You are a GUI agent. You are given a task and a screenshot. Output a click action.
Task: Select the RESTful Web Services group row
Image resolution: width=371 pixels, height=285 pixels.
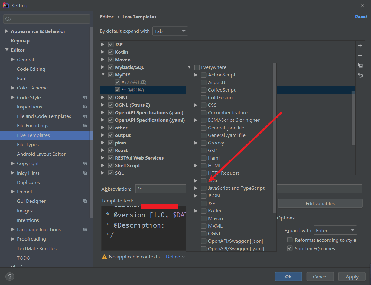click(227, 158)
